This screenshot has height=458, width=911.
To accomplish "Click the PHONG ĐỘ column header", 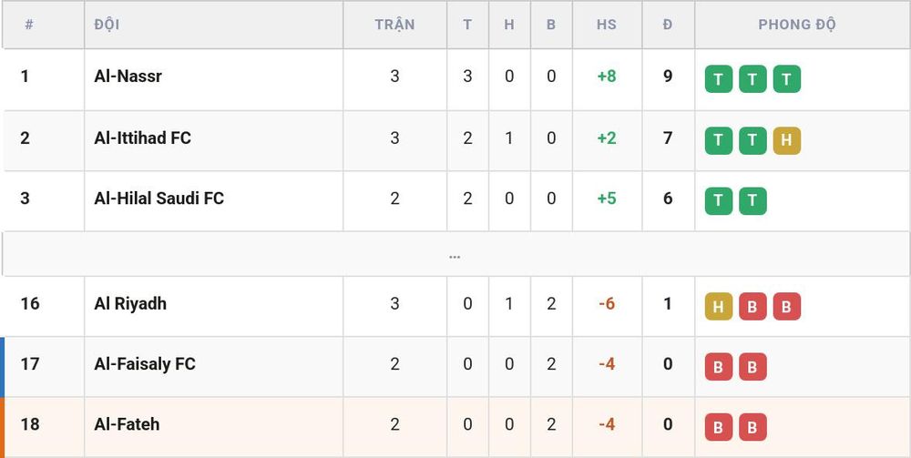I will (x=797, y=25).
